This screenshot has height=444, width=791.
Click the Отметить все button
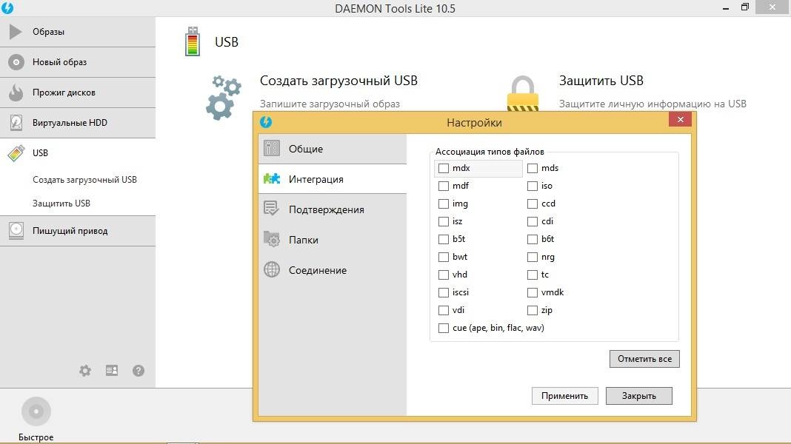[x=644, y=359]
